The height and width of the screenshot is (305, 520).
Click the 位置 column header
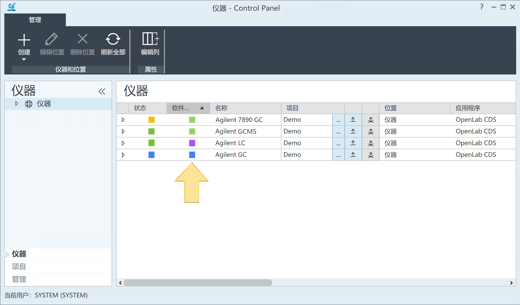pyautogui.click(x=415, y=108)
